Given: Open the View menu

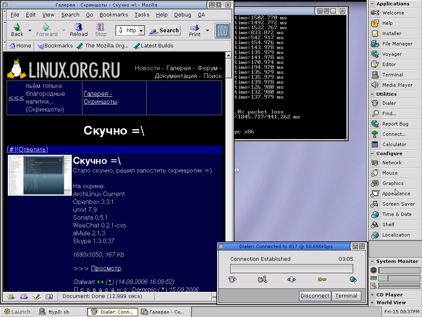Looking at the screenshot, I should coord(49,15).
